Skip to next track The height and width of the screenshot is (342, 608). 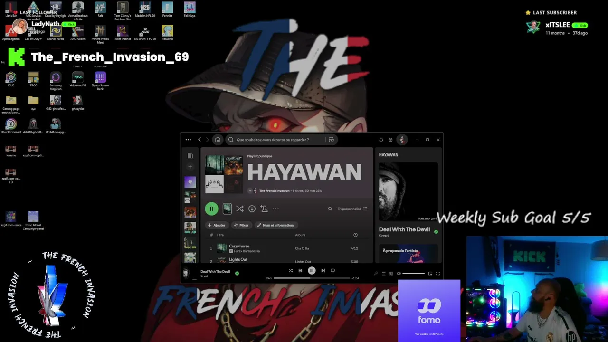(323, 271)
